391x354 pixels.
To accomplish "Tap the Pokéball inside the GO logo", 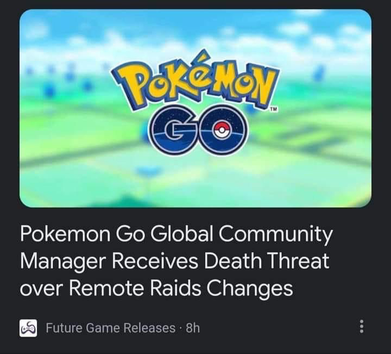I will pyautogui.click(x=221, y=130).
